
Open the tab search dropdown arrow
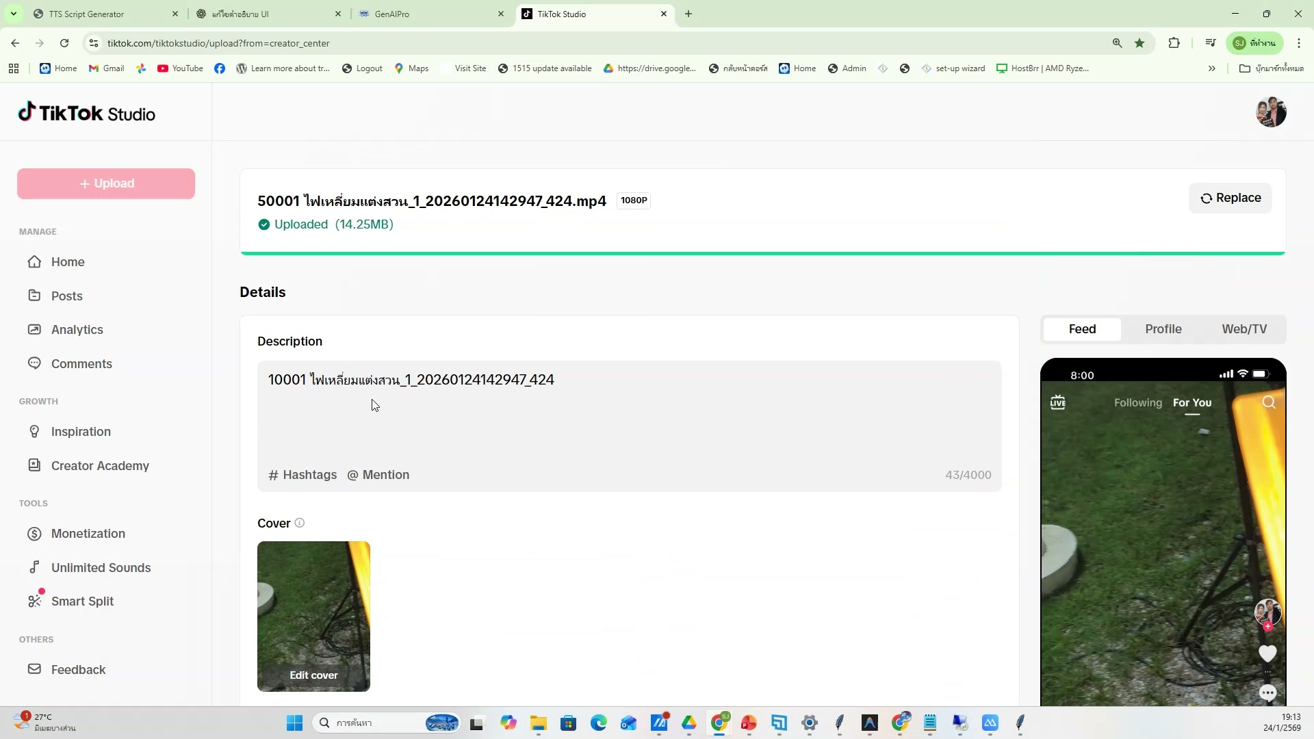point(13,14)
